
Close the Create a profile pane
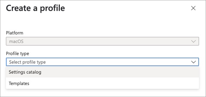point(193,8)
